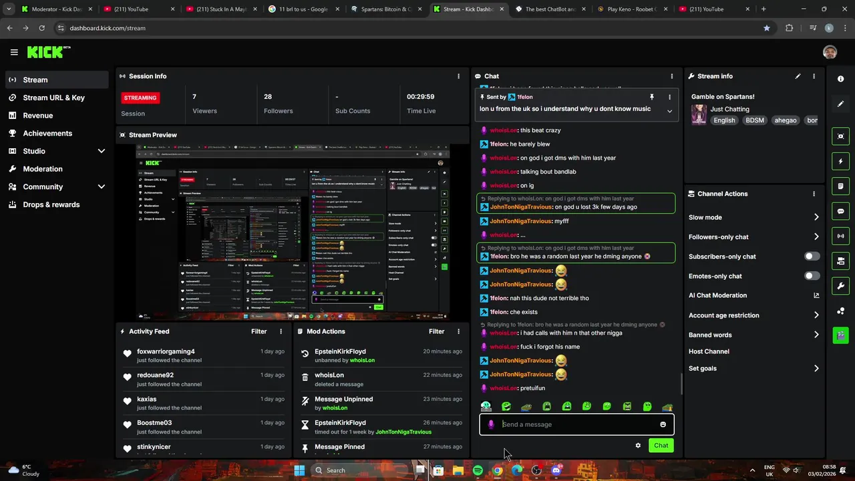Toggle Emotes-only chat
Screen dimensions: 855x481
point(812,276)
